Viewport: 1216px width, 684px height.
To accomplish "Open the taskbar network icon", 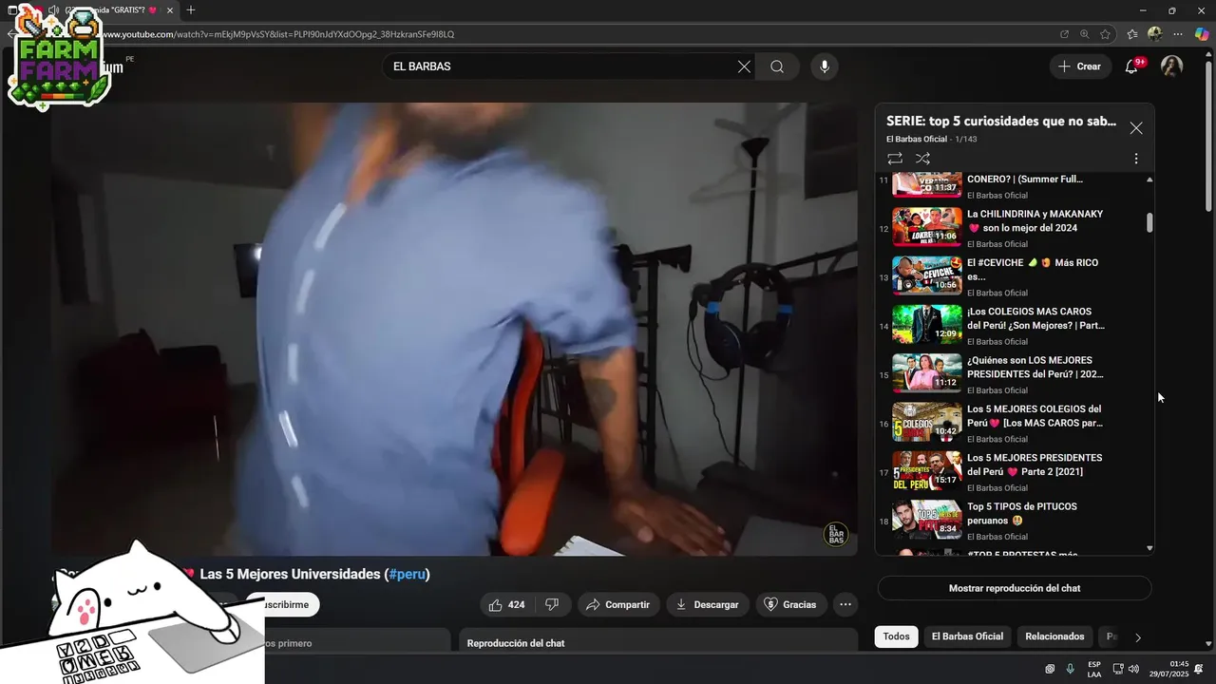I will coord(1118,669).
